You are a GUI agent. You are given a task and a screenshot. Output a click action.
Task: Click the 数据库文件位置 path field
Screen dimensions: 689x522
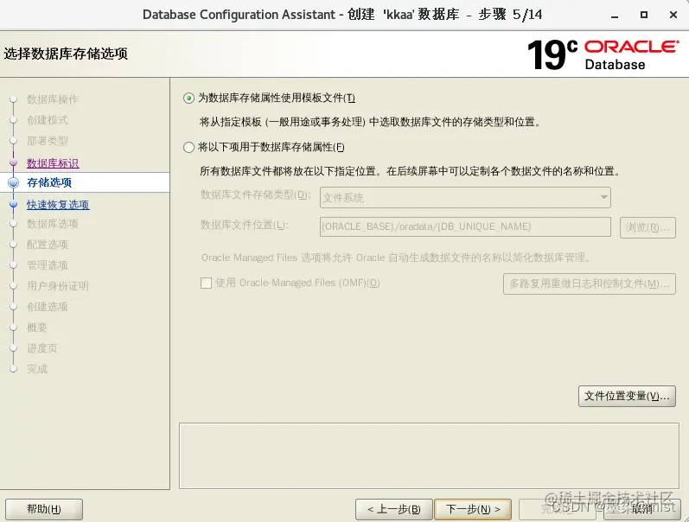click(x=465, y=226)
